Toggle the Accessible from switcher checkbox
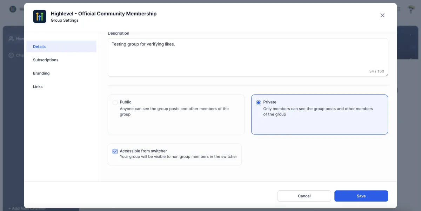This screenshot has width=421, height=211. pyautogui.click(x=115, y=152)
